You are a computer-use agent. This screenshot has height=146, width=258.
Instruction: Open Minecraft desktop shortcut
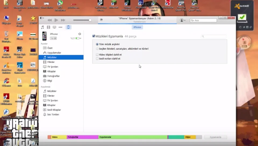[x=114, y=5]
